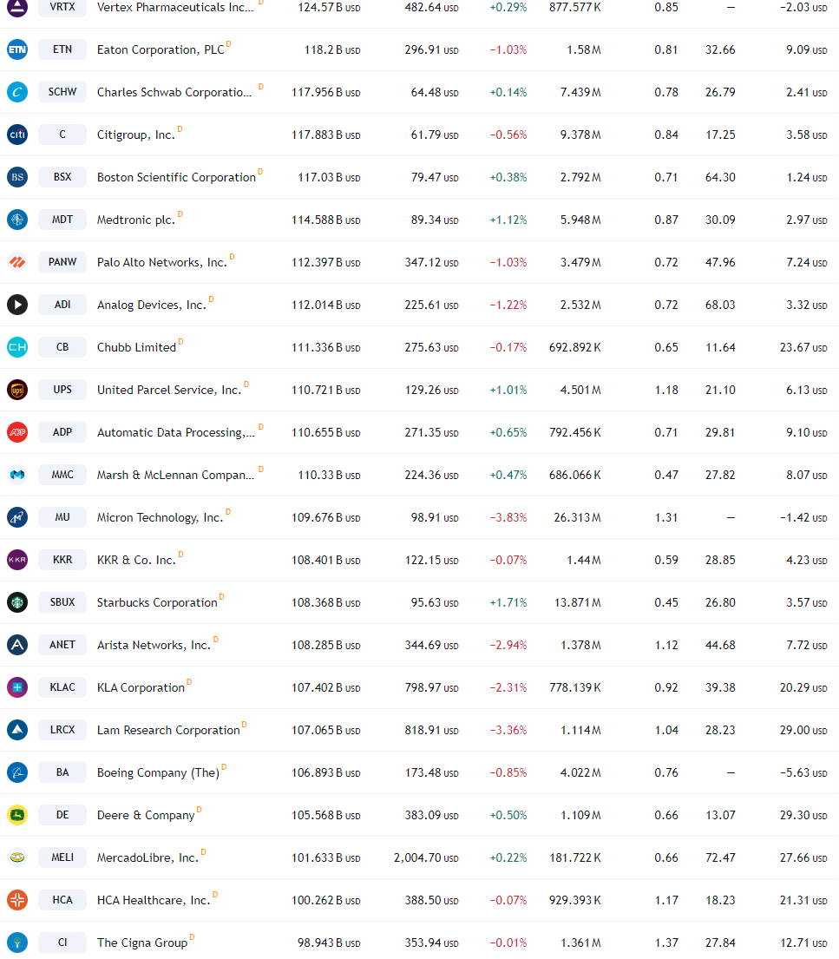Click the Palo Alto Networks logo icon
This screenshot has height=959, width=839.
coord(17,262)
